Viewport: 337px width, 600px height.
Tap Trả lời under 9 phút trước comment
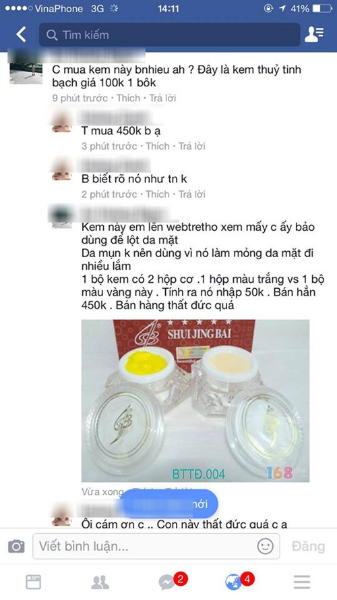162,98
